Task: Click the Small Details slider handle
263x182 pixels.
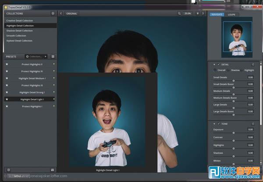Action: click(x=234, y=81)
